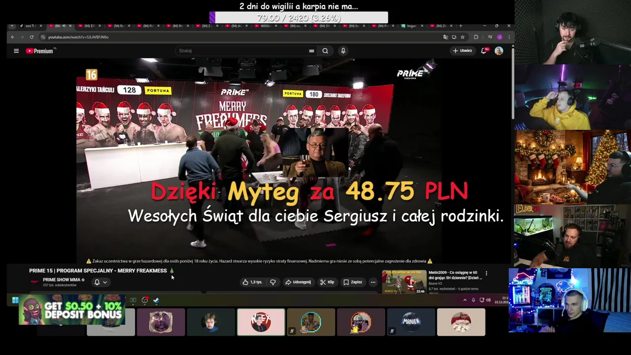
Task: Switch to the TikTok 'emi' tab
Action: tap(30, 26)
